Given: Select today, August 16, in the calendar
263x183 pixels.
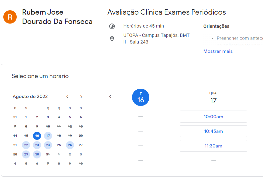Looking at the screenshot, I should tap(37, 136).
